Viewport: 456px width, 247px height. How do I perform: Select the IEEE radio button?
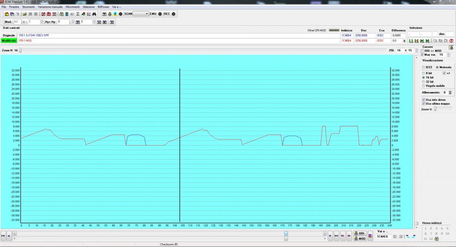click(424, 67)
